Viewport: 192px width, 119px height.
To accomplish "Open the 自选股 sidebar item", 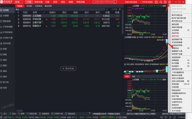I will click(x=7, y=10).
